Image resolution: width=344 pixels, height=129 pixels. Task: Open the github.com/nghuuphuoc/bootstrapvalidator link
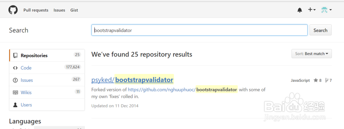[x=183, y=90]
